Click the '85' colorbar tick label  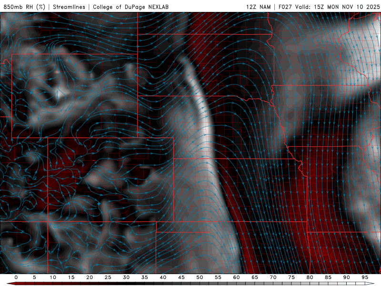pos(328,277)
